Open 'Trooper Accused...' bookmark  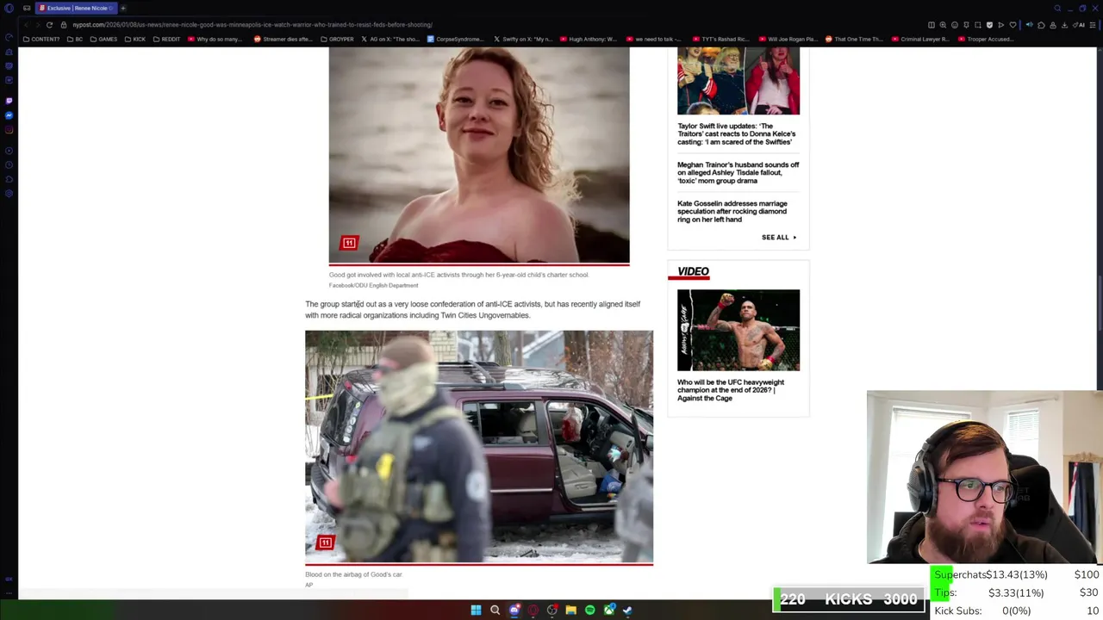click(987, 39)
